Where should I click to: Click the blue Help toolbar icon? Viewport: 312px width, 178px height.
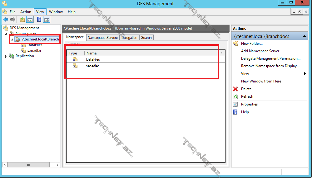(39, 20)
